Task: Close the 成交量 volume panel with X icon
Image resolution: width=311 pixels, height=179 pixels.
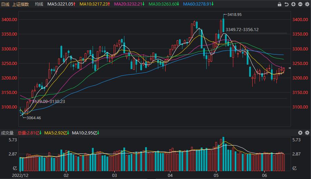Action: coord(300,133)
